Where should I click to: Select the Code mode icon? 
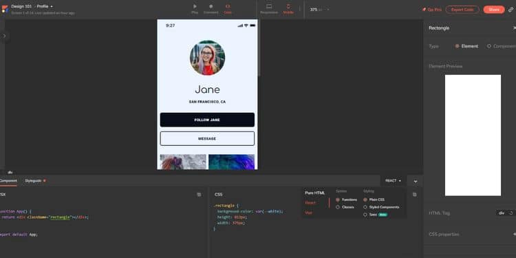(228, 6)
